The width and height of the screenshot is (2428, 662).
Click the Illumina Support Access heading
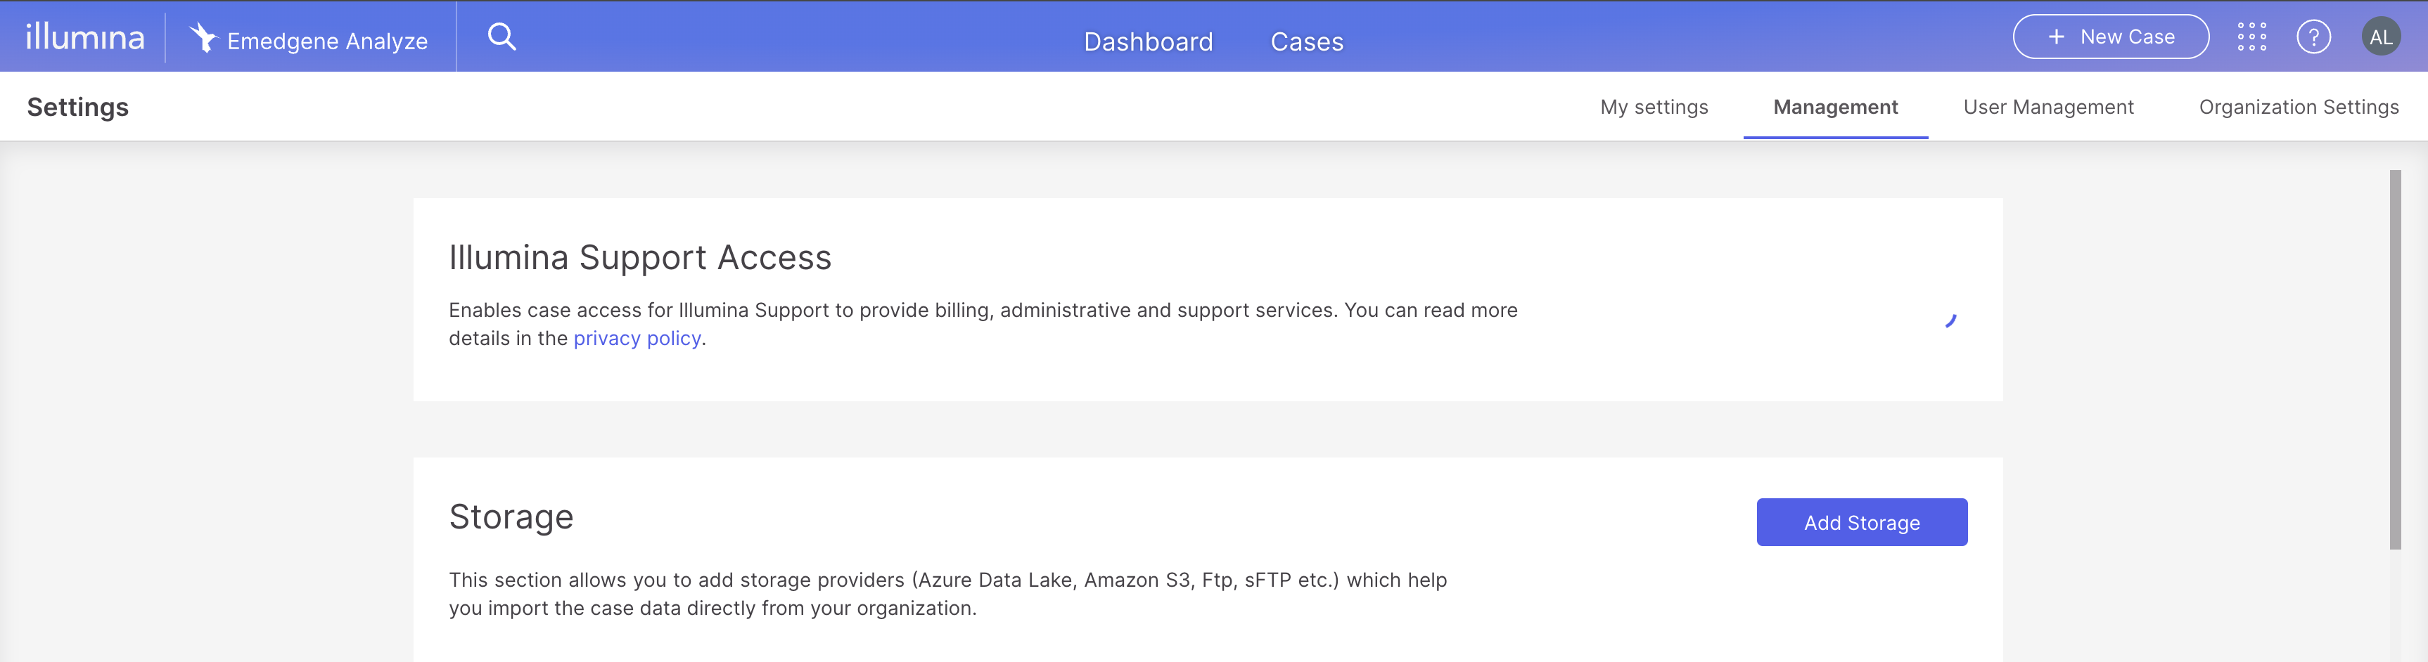point(640,258)
